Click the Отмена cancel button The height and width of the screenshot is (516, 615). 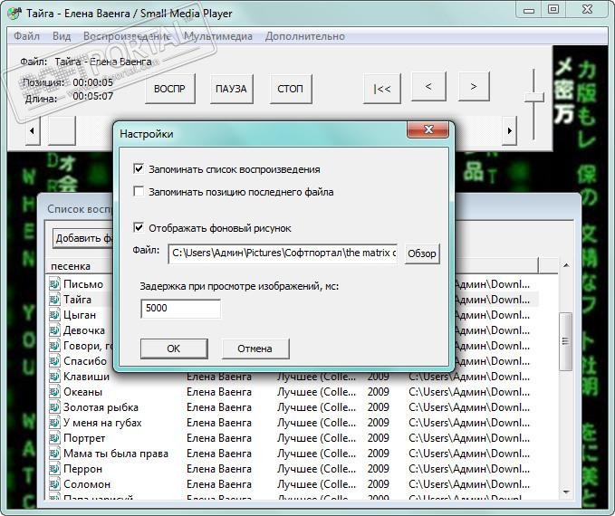[255, 349]
